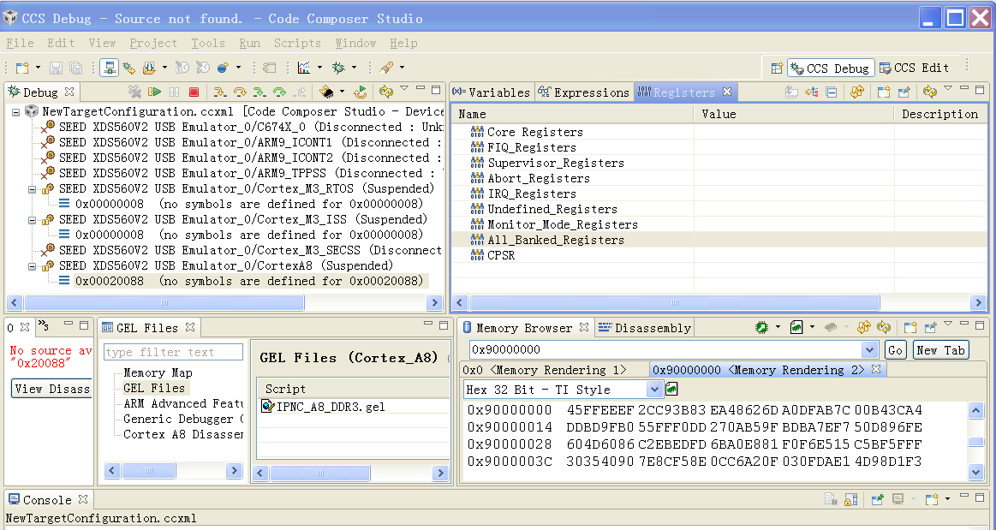Click the rendering icon beside Hex 32 Bit dropdown
This screenshot has width=996, height=530.
coord(671,389)
